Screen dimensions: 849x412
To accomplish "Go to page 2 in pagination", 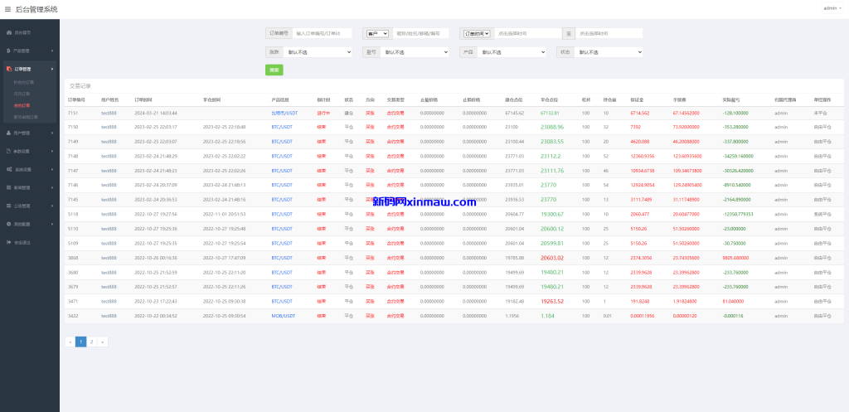I will click(x=92, y=342).
